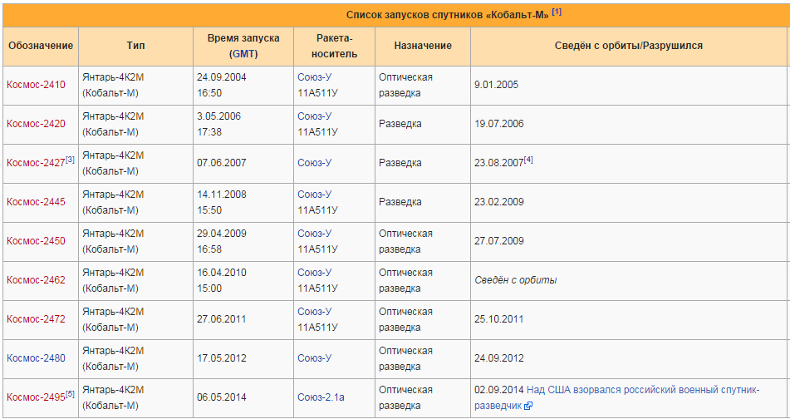
Task: Follow the GMT link in the header
Action: [243, 54]
